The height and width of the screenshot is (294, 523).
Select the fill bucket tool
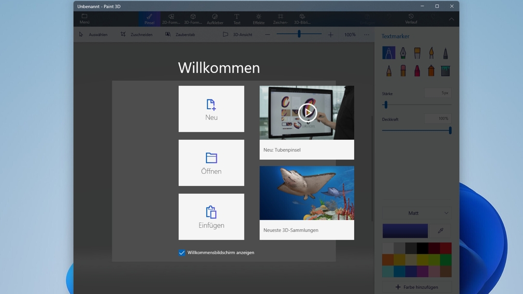click(x=446, y=71)
